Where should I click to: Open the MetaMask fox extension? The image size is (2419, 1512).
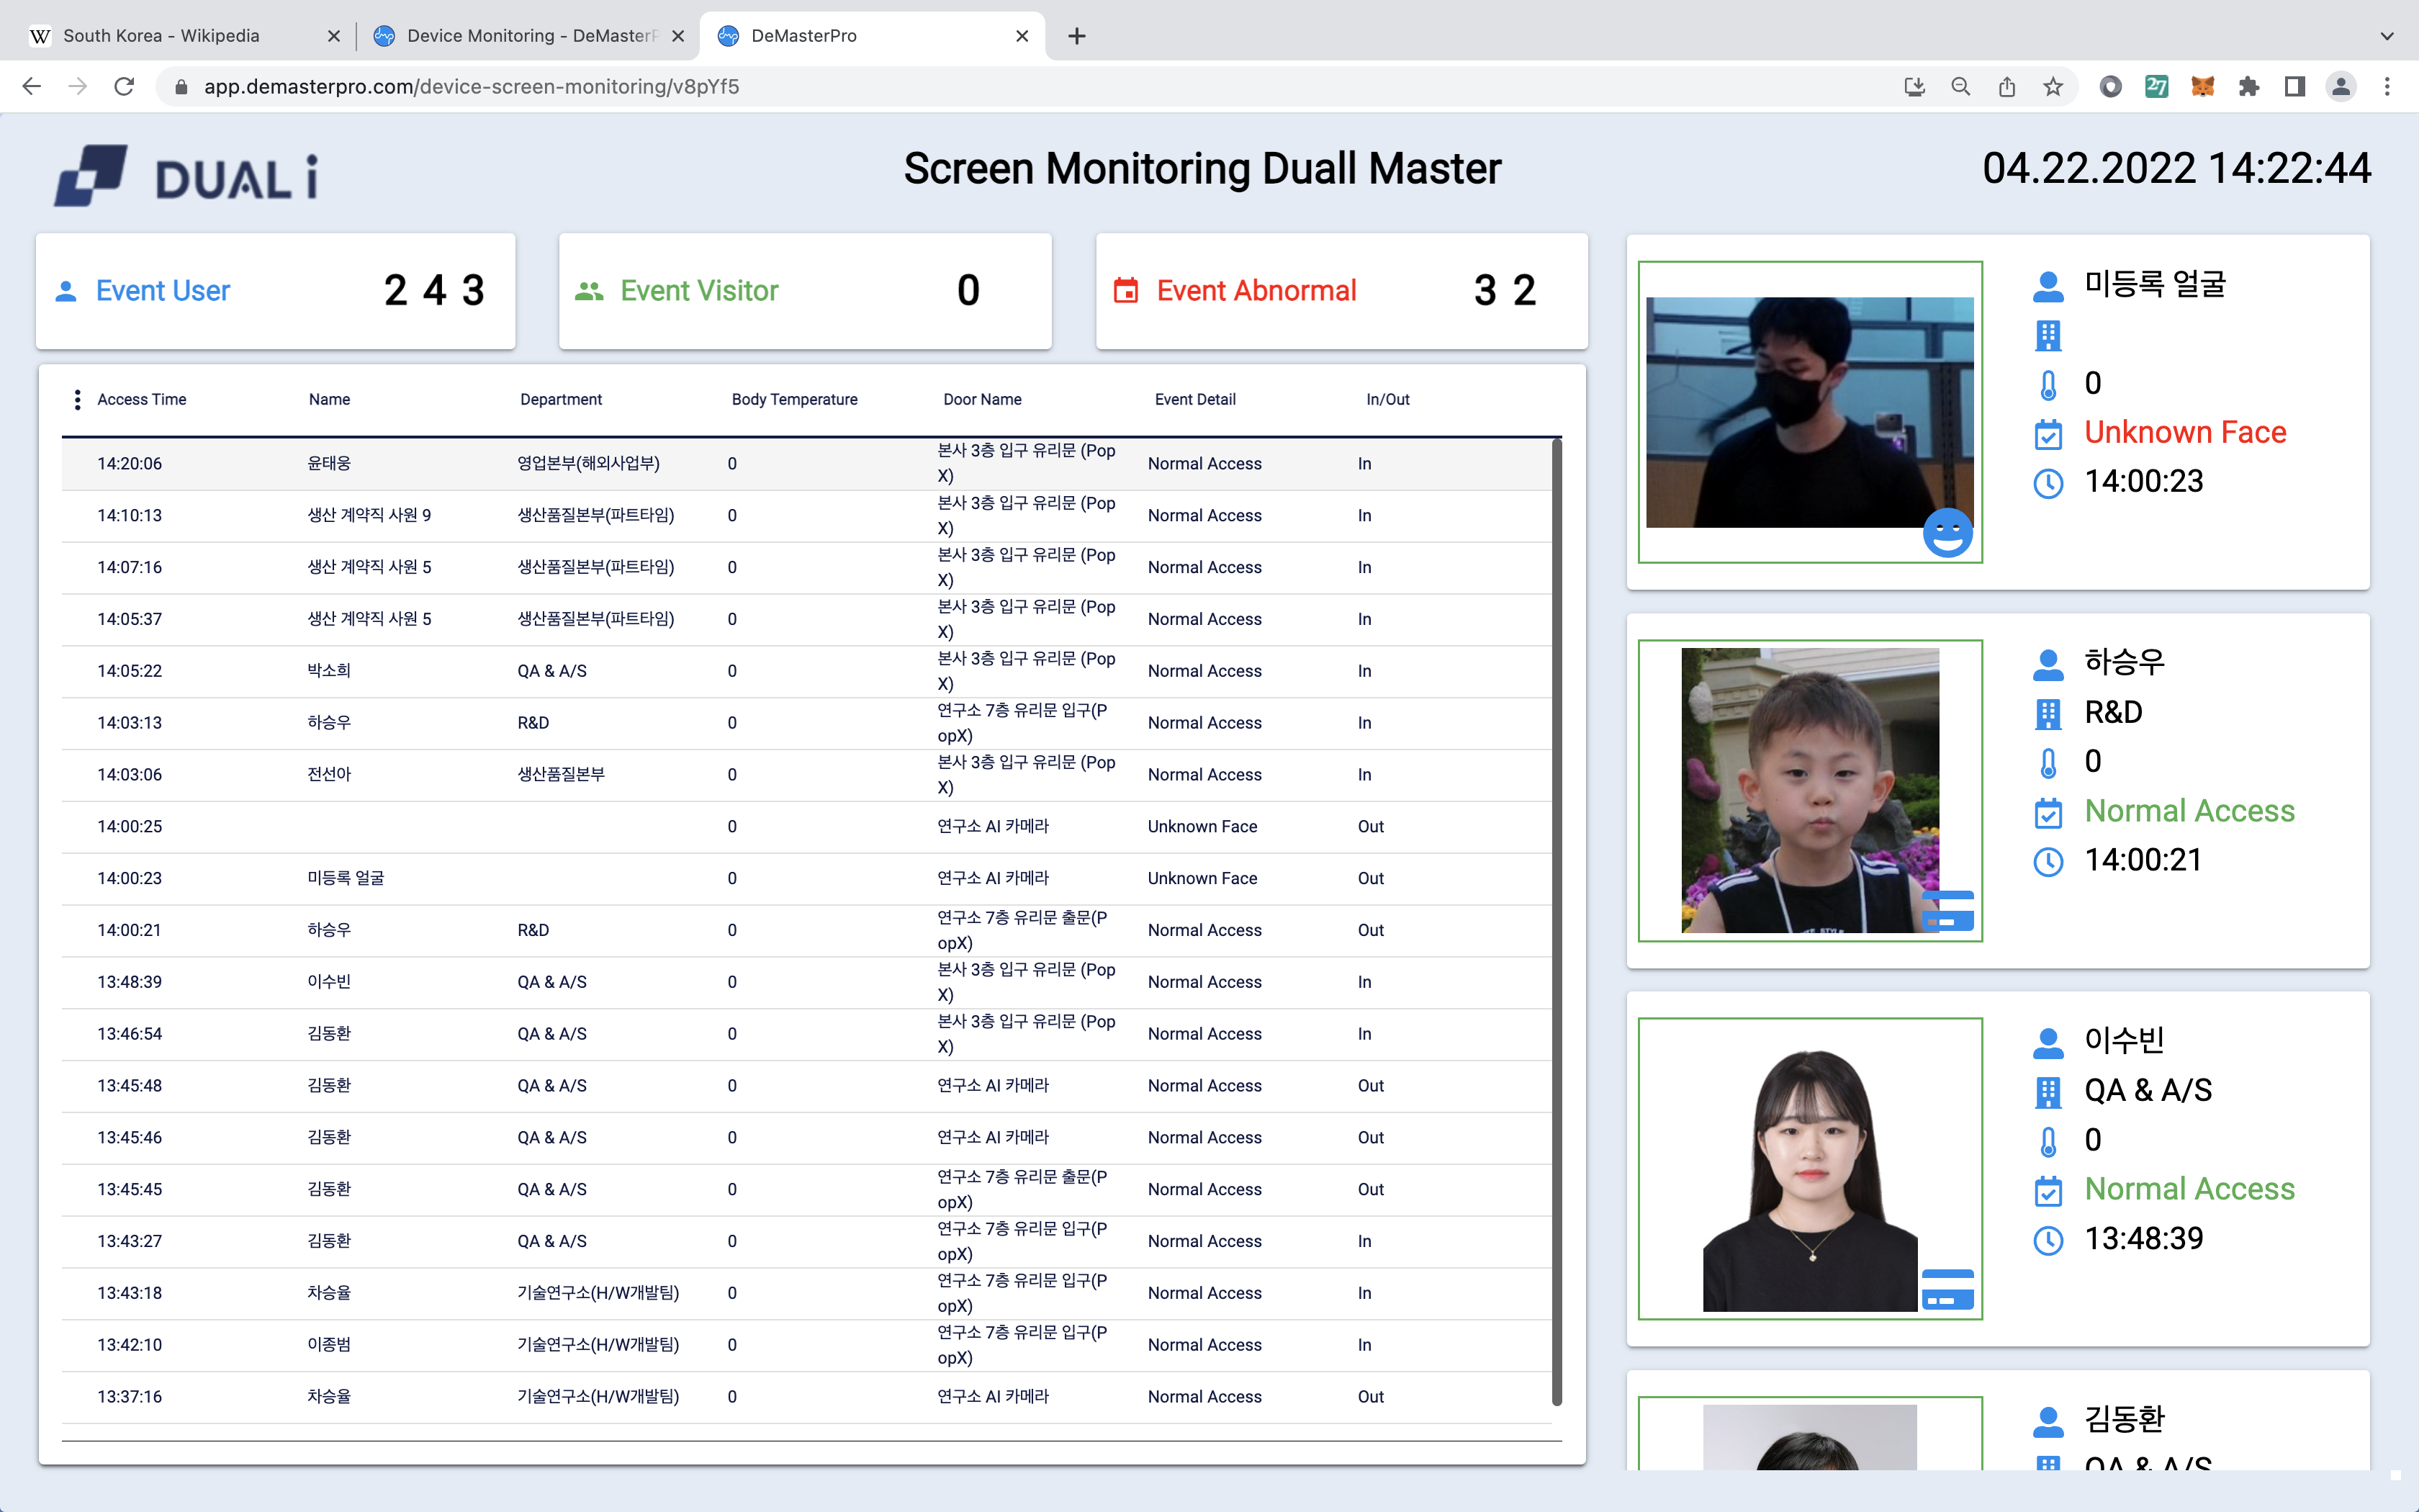tap(2203, 87)
